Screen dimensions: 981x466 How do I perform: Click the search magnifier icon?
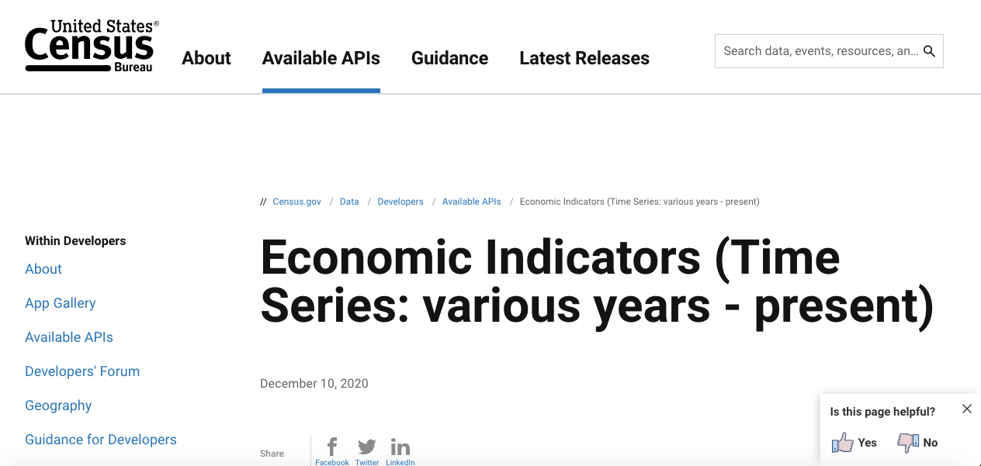click(x=929, y=51)
